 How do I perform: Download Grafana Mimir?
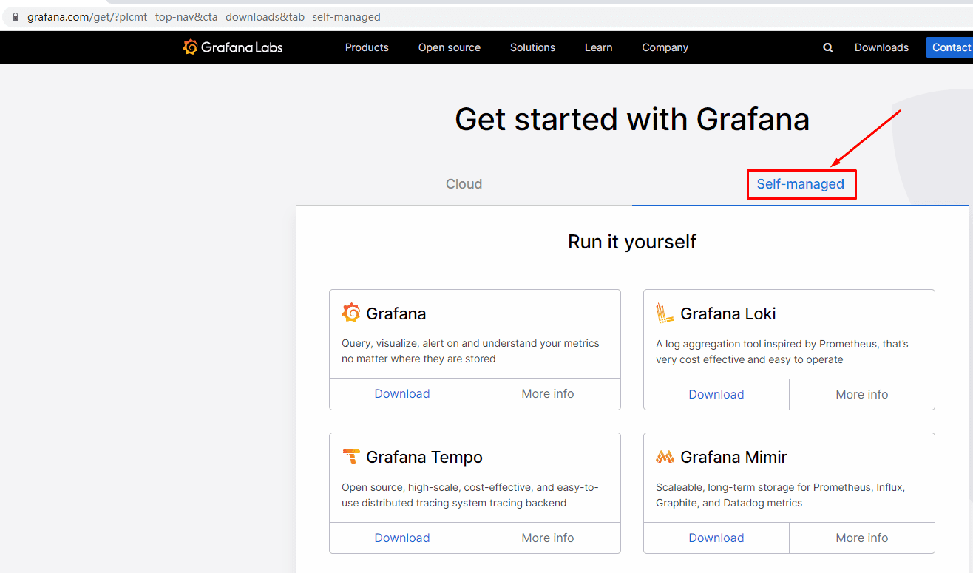(716, 538)
